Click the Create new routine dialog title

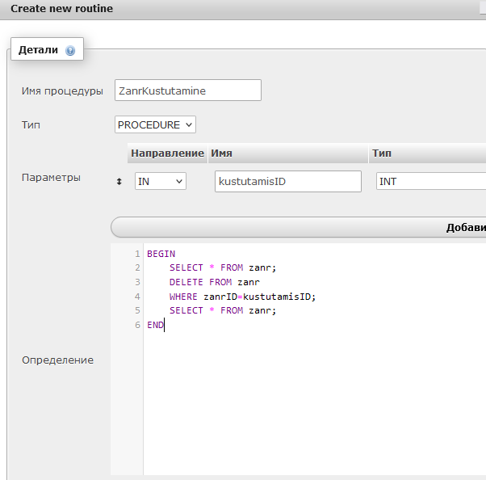61,9
